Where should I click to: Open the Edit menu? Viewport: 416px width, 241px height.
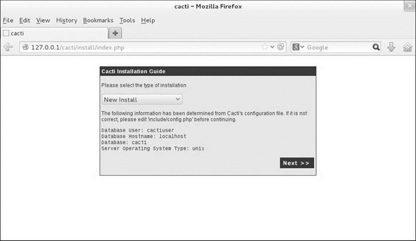[25, 20]
